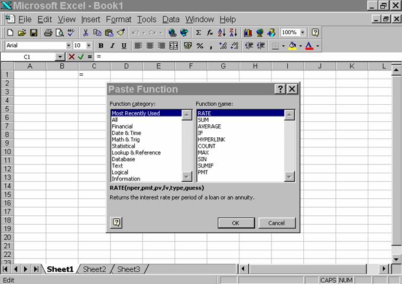The image size is (402, 284).
Task: Click the red Cancel formula icon
Action: pos(72,57)
